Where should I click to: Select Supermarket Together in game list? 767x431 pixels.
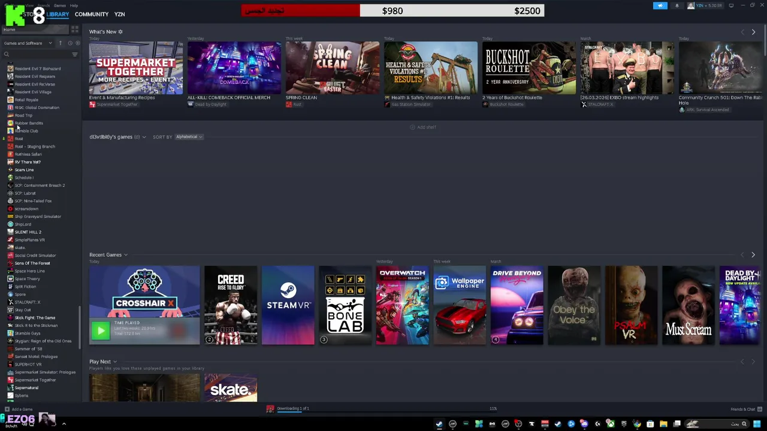point(35,380)
